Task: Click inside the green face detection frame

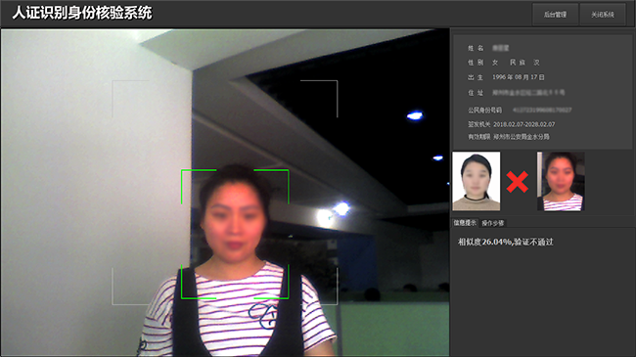Action: pyautogui.click(x=235, y=234)
